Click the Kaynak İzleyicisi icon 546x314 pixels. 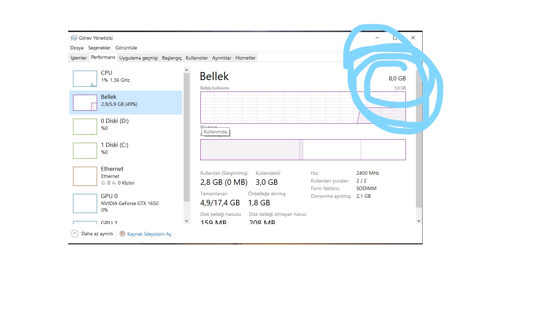122,234
